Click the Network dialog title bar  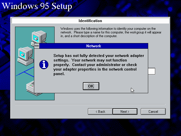point(94,46)
